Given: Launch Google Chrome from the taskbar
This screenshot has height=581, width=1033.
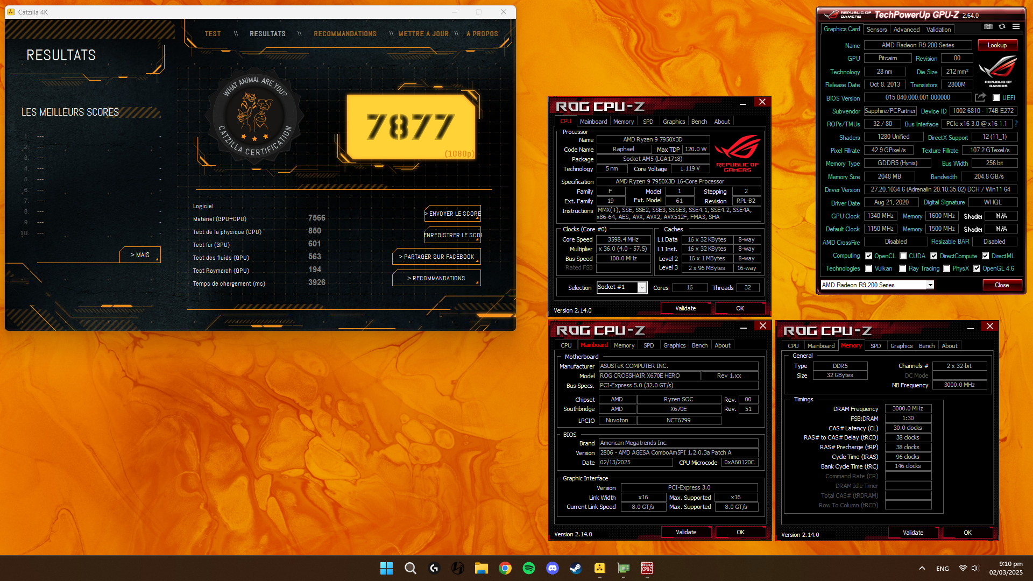Looking at the screenshot, I should [x=505, y=568].
